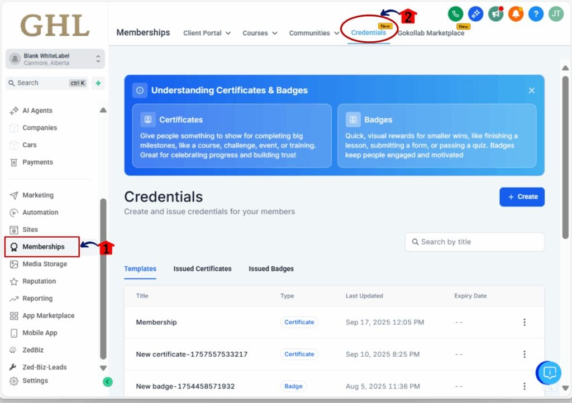
Task: Click the help question mark icon
Action: click(x=535, y=14)
